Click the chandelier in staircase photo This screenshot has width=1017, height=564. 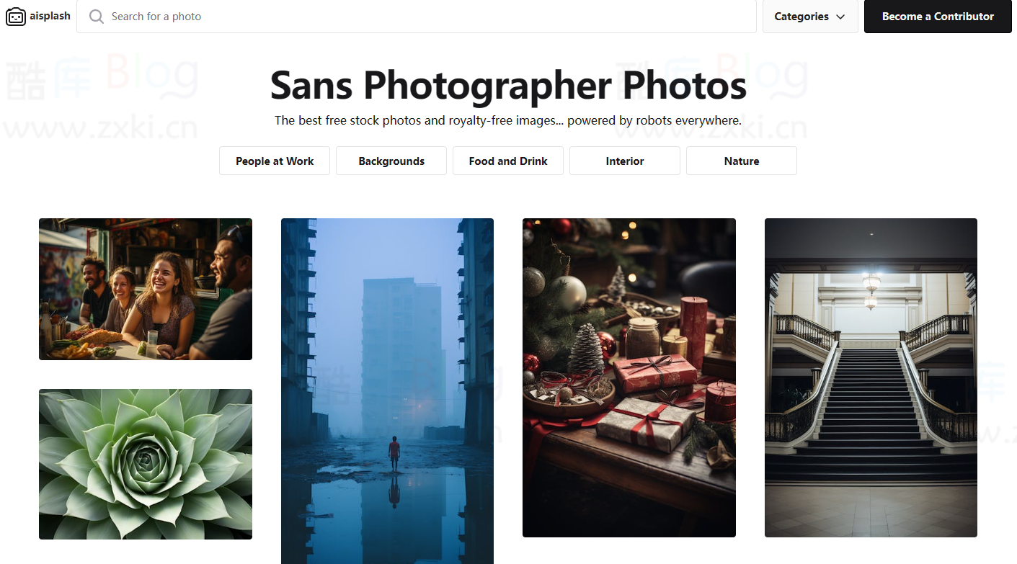[871, 288]
